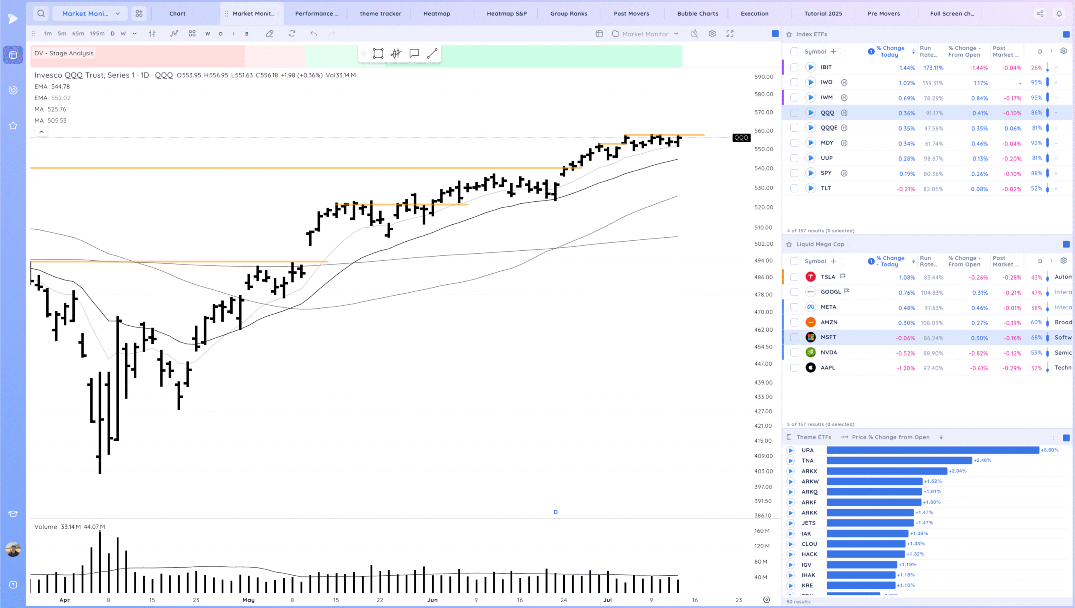Open the Group Ranks tab
The width and height of the screenshot is (1075, 608).
point(569,13)
